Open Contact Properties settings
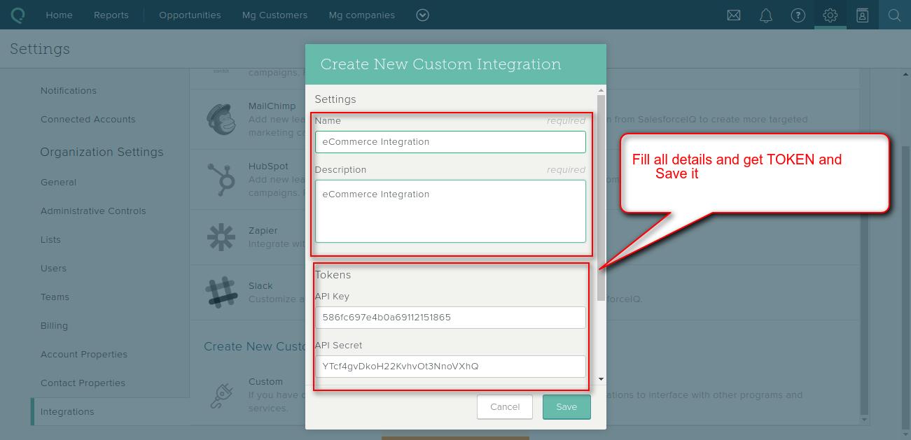Screen dimensions: 911x440 coord(83,383)
